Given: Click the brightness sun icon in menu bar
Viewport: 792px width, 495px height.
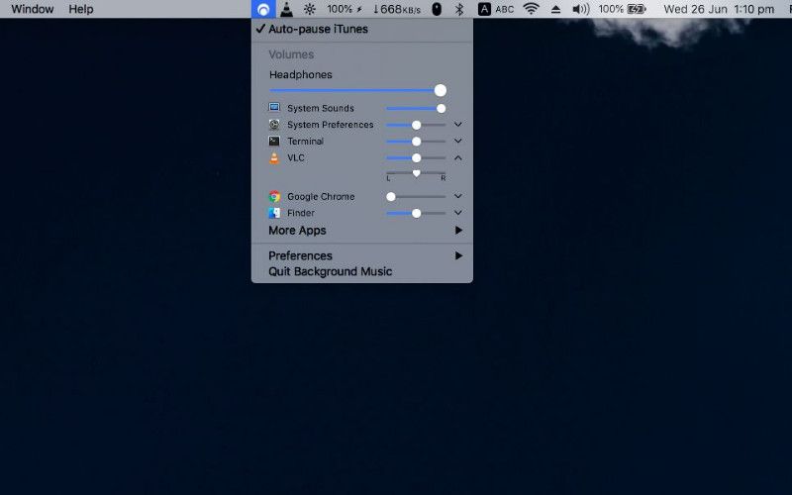Looking at the screenshot, I should (x=310, y=9).
